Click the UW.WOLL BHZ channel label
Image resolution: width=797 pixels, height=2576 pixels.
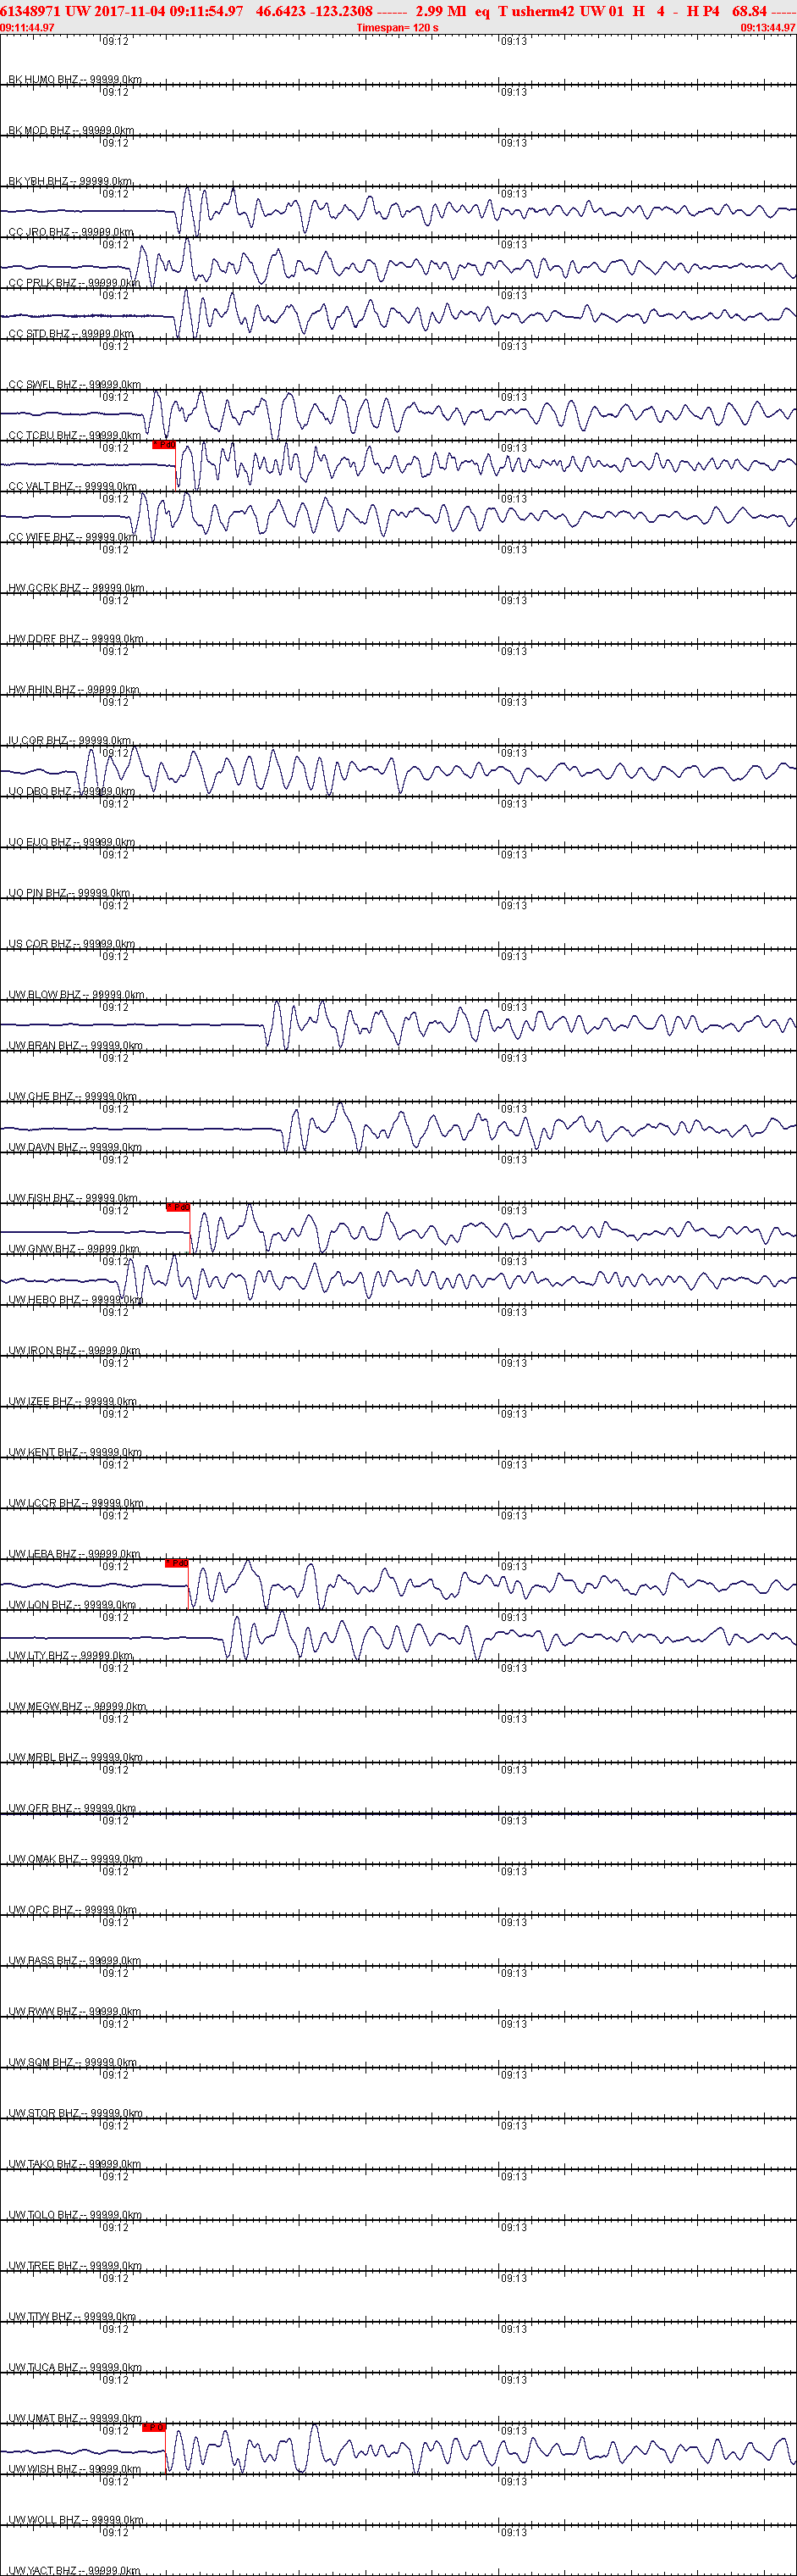76,2519
